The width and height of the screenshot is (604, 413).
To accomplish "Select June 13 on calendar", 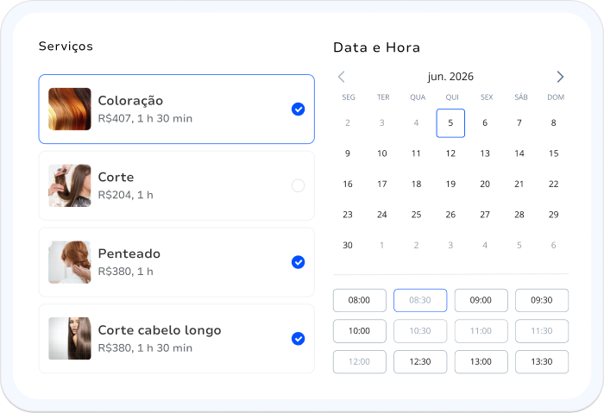I will click(x=485, y=153).
